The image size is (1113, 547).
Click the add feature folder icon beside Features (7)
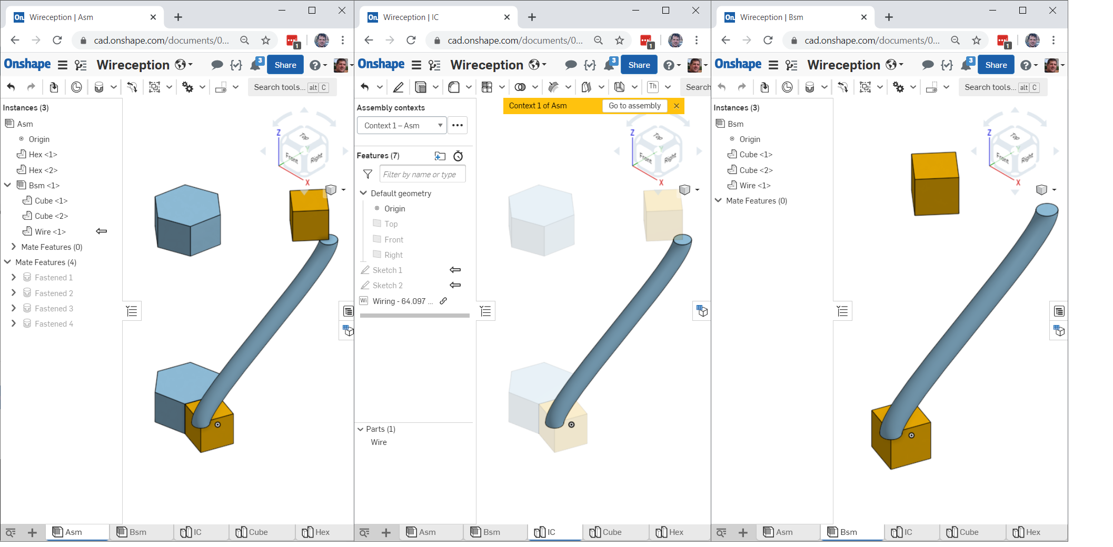[440, 156]
